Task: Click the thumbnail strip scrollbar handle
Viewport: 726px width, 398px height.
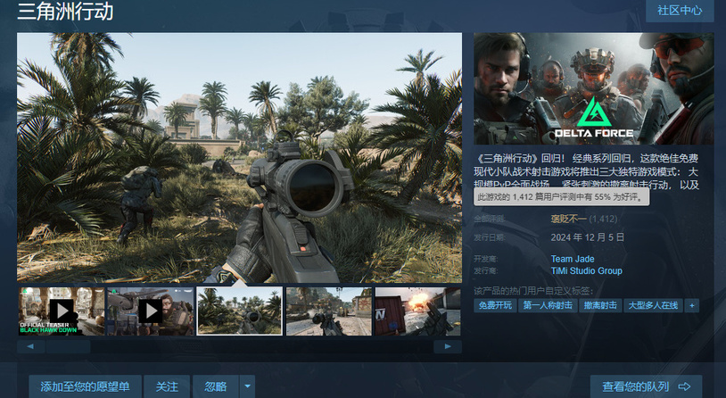Action: tap(68, 346)
